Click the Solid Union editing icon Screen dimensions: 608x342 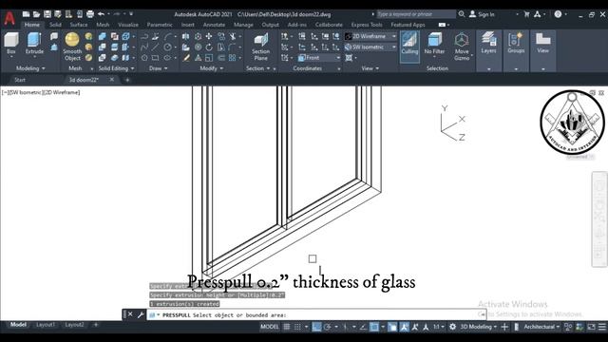103,36
